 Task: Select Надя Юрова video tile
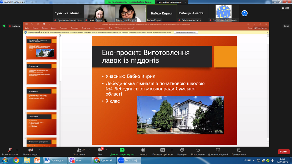point(100,13)
